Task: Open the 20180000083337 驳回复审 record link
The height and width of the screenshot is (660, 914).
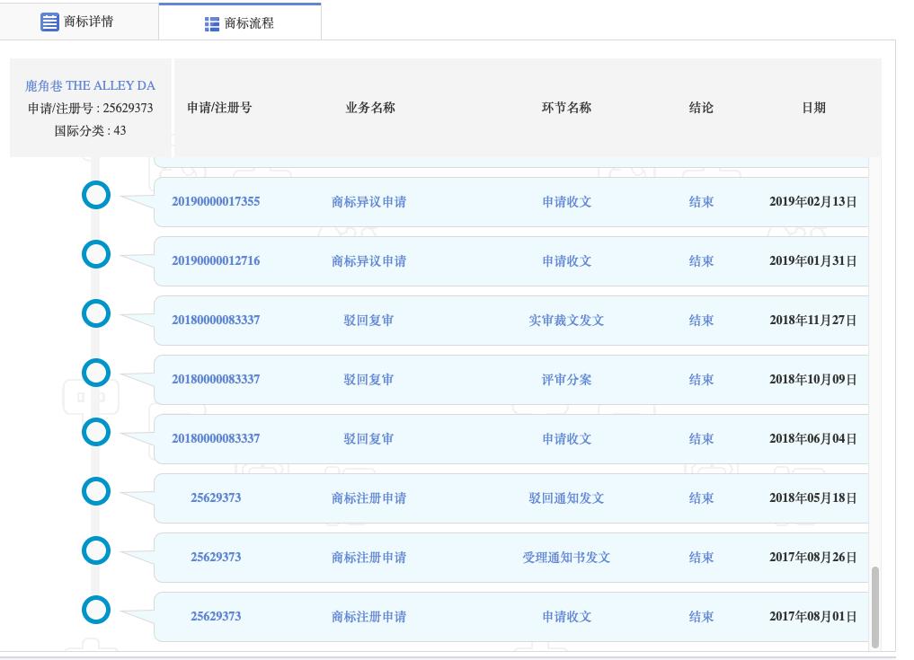Action: (x=216, y=320)
